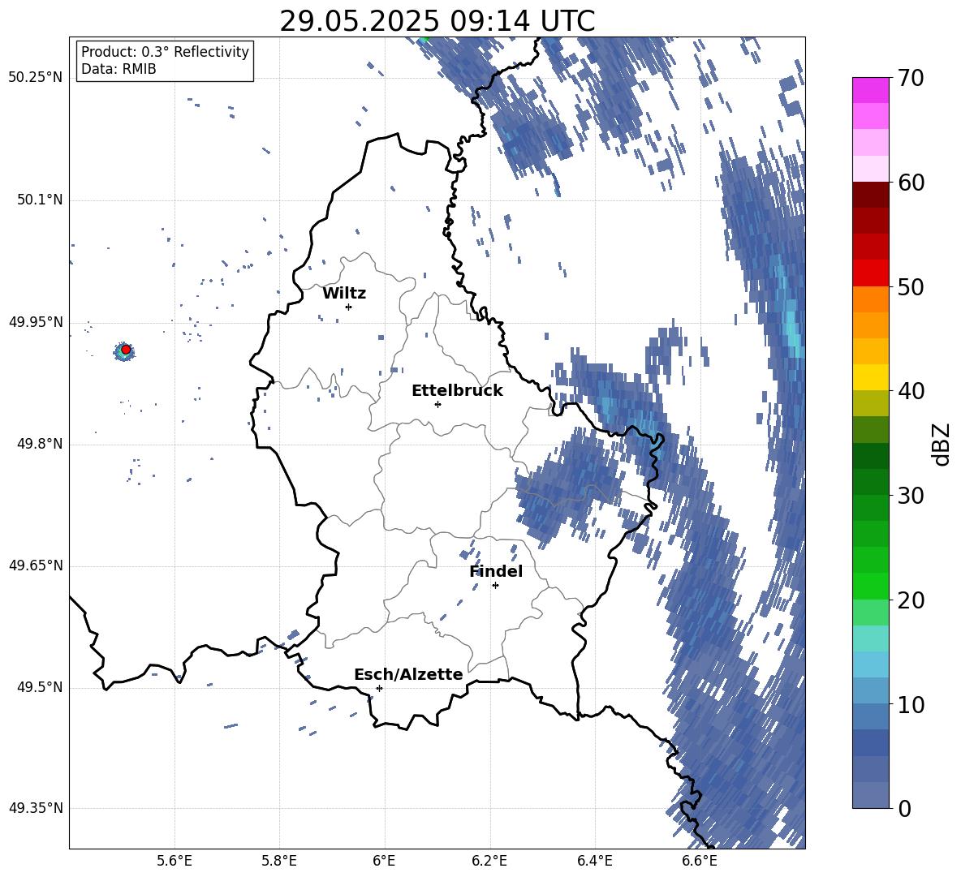Click the 49.8°N latitude tick label

(x=40, y=444)
